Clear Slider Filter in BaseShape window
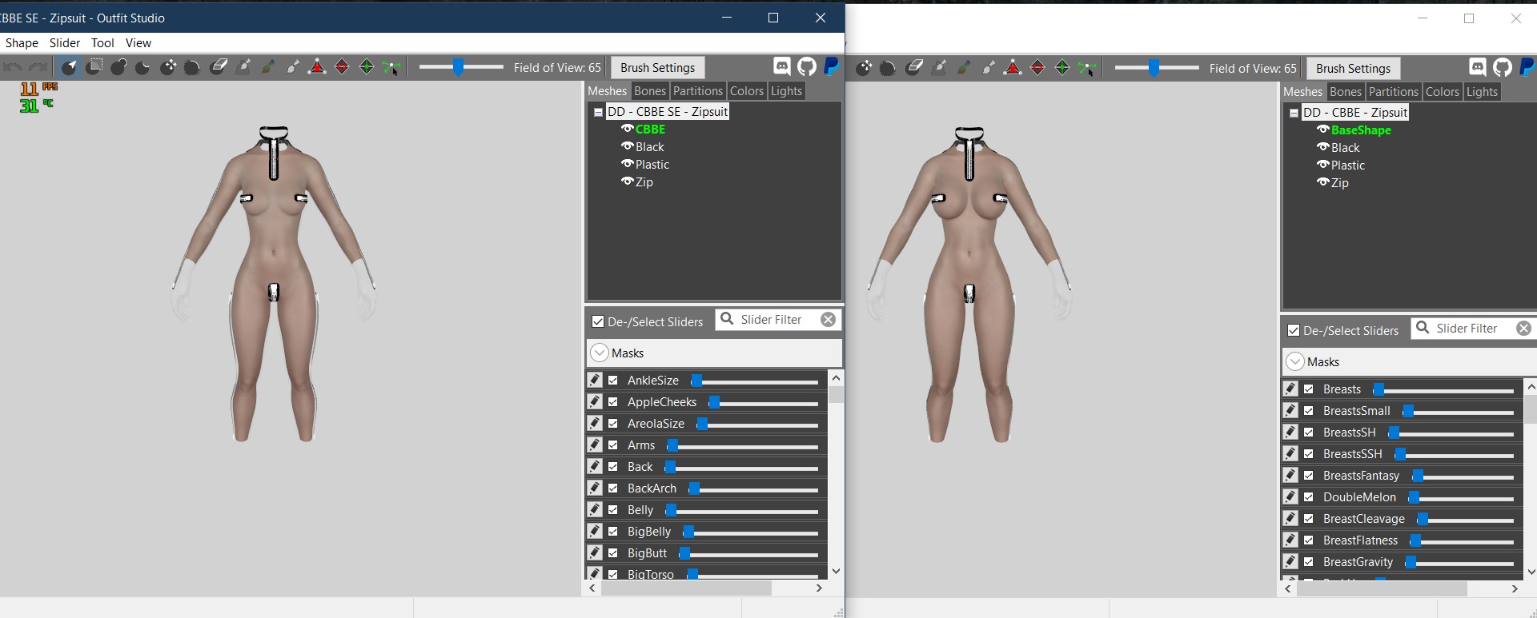 point(1524,329)
